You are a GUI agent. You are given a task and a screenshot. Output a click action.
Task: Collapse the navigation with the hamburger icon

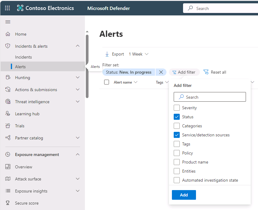[8, 22]
